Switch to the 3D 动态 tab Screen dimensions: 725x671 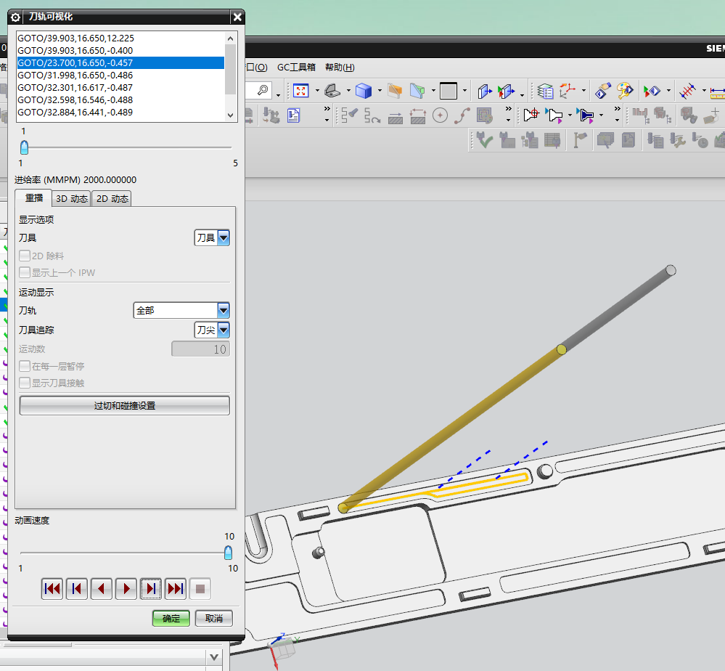pyautogui.click(x=72, y=199)
